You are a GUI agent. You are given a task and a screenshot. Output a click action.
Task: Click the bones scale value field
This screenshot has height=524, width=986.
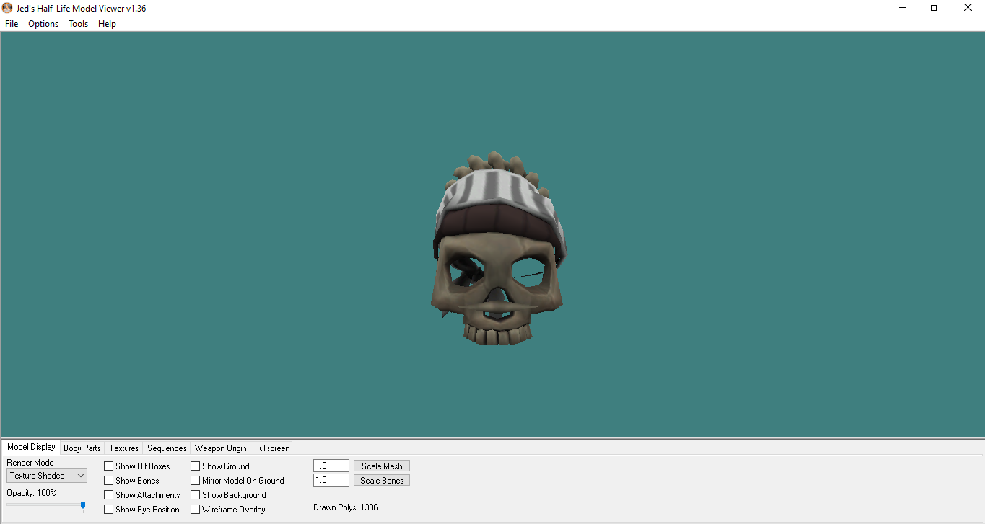[331, 480]
